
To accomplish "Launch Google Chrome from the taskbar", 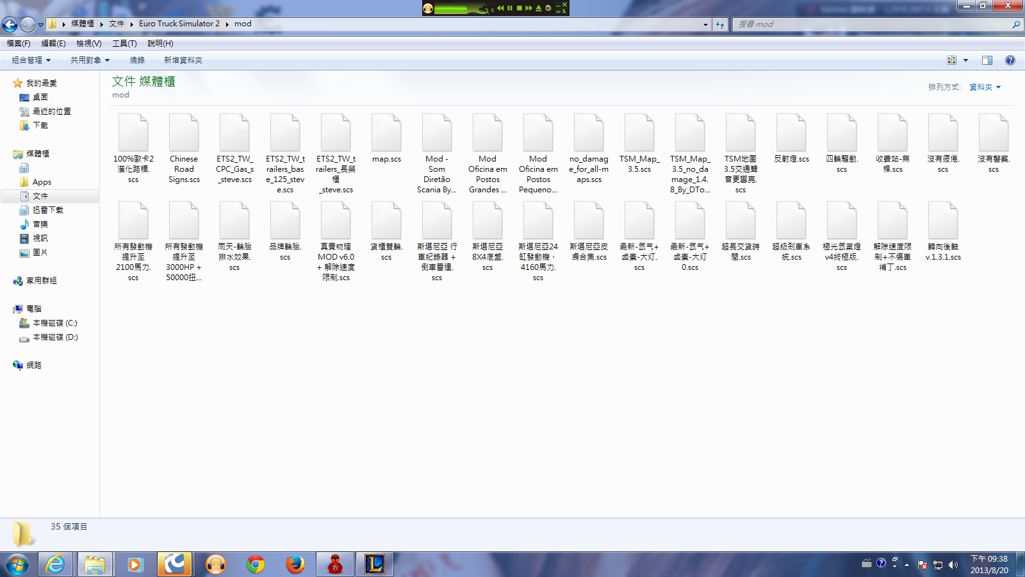I will 256,564.
